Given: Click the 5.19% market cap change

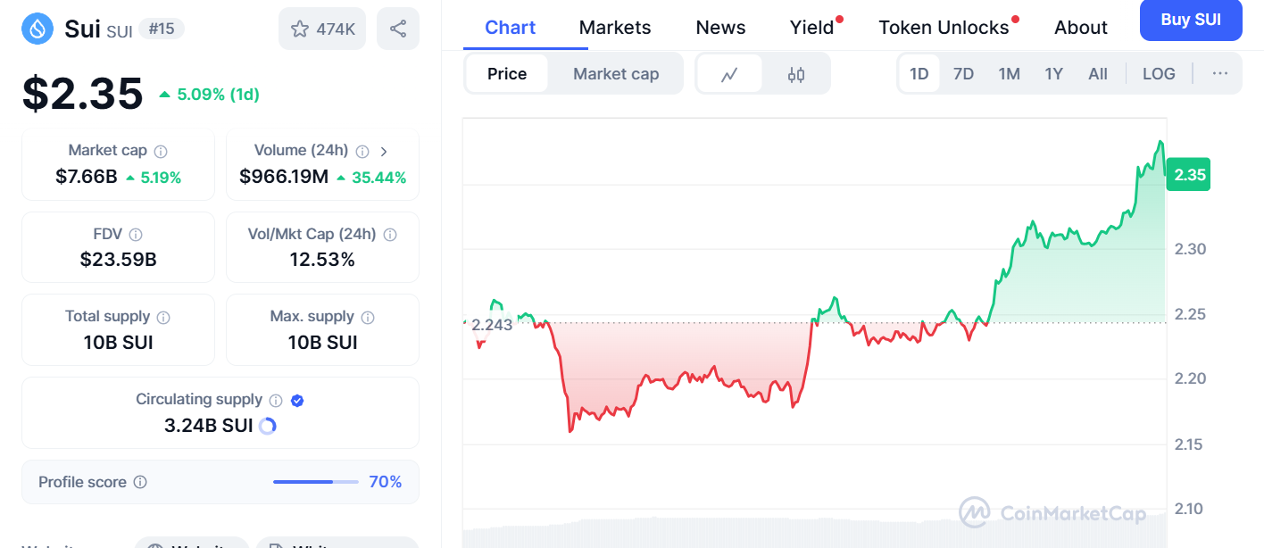Looking at the screenshot, I should click(154, 178).
